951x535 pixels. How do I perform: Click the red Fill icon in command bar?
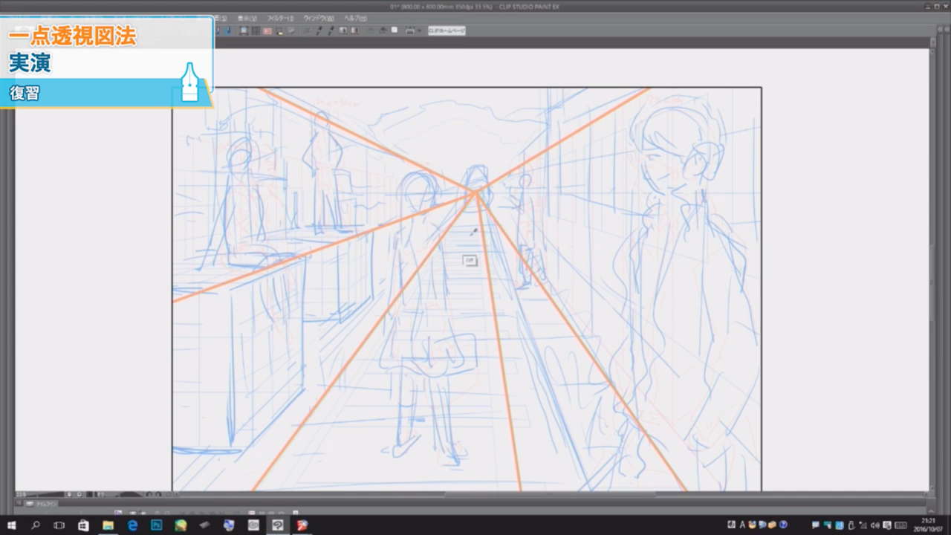pyautogui.click(x=267, y=30)
